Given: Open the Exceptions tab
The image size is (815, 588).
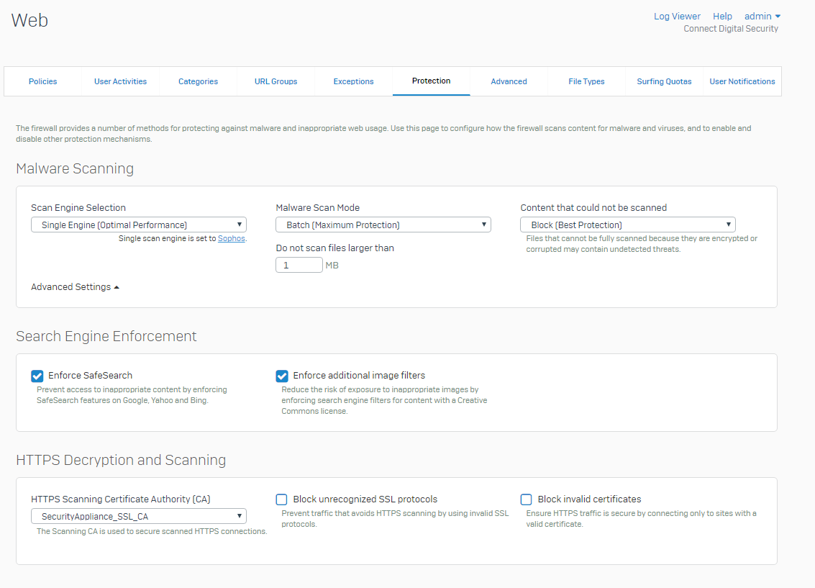Looking at the screenshot, I should click(353, 81).
